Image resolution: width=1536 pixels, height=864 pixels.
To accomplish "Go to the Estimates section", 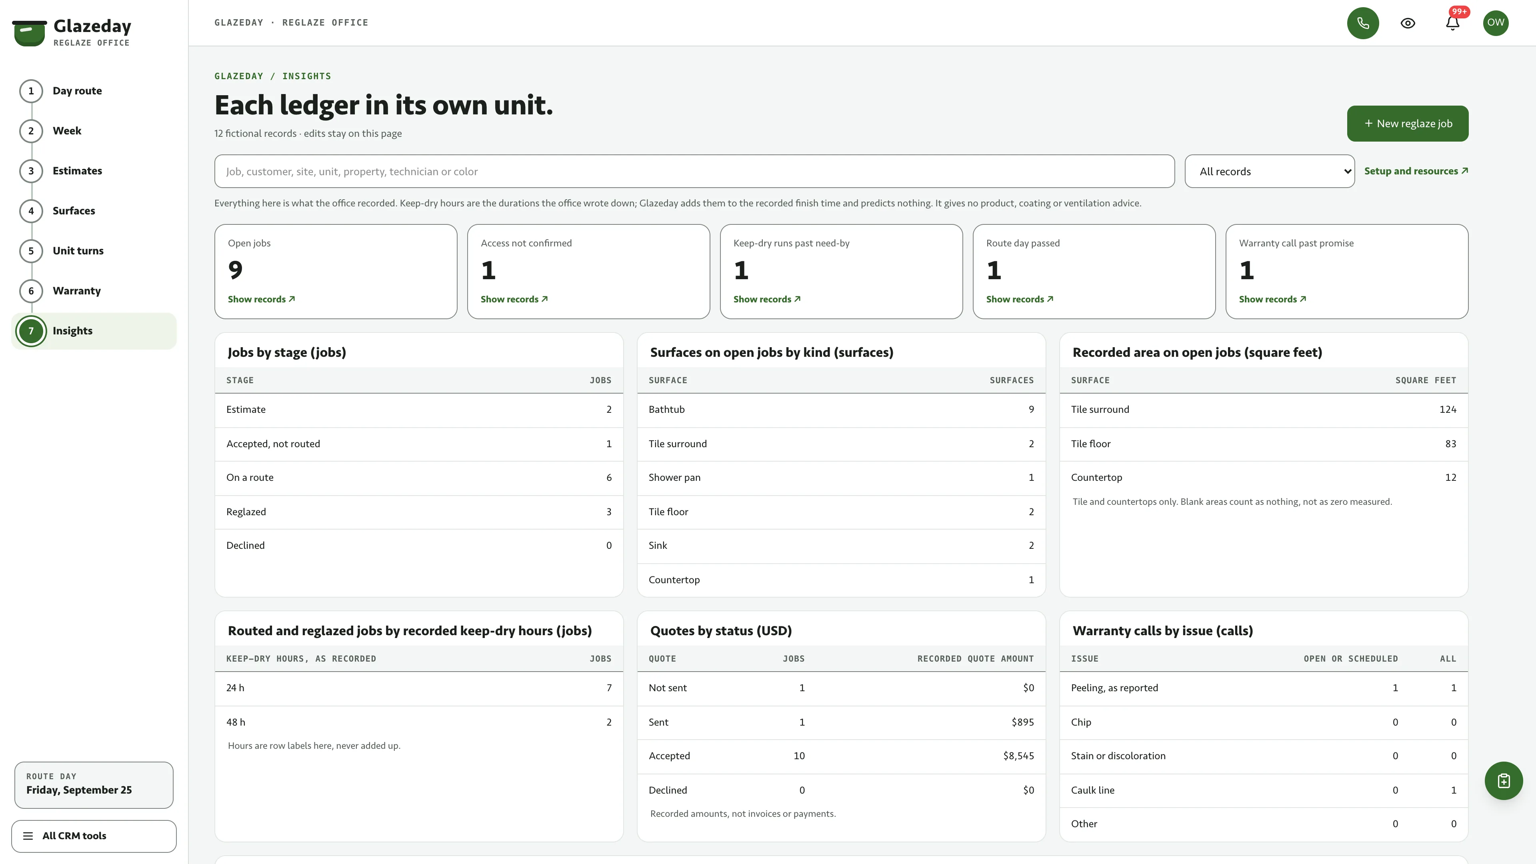I will [77, 170].
